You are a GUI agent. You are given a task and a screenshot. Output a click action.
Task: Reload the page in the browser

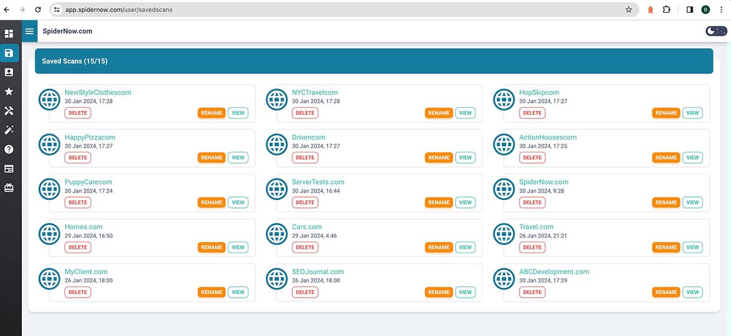tap(38, 10)
